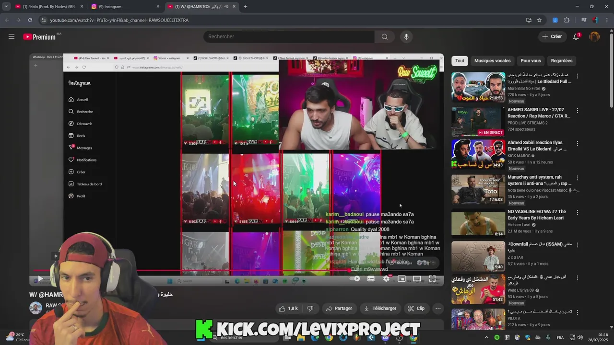The height and width of the screenshot is (345, 614).
Task: Open the blue download extension icon
Action: [555, 20]
